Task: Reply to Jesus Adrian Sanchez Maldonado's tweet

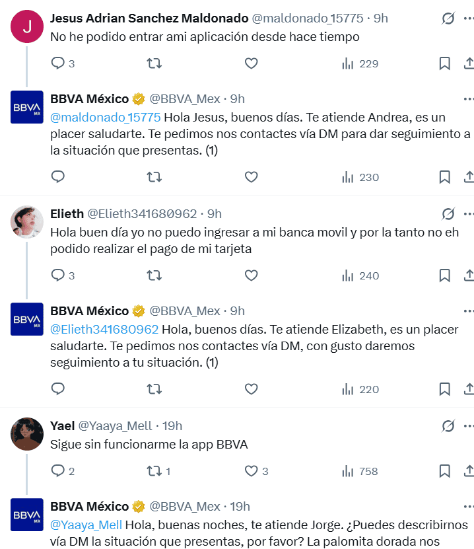Action: click(x=58, y=63)
